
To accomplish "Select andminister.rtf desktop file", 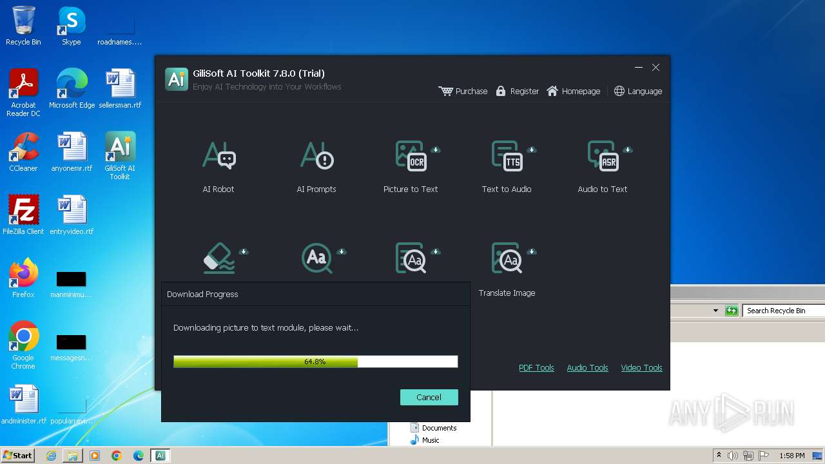I will coord(23,405).
